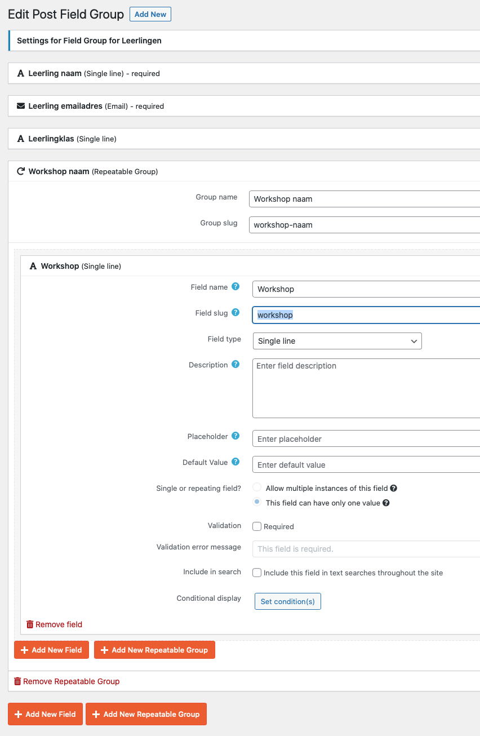Click the Include in search label
The height and width of the screenshot is (736, 480).
click(212, 571)
